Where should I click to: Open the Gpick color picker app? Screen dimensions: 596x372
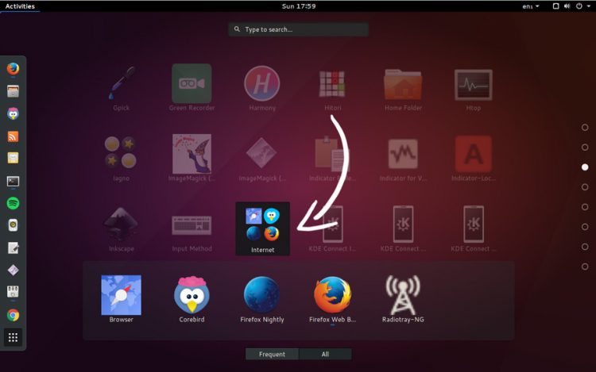[x=121, y=88]
